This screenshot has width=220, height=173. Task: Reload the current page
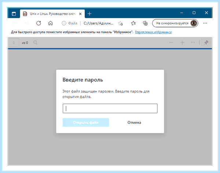(x=38, y=23)
